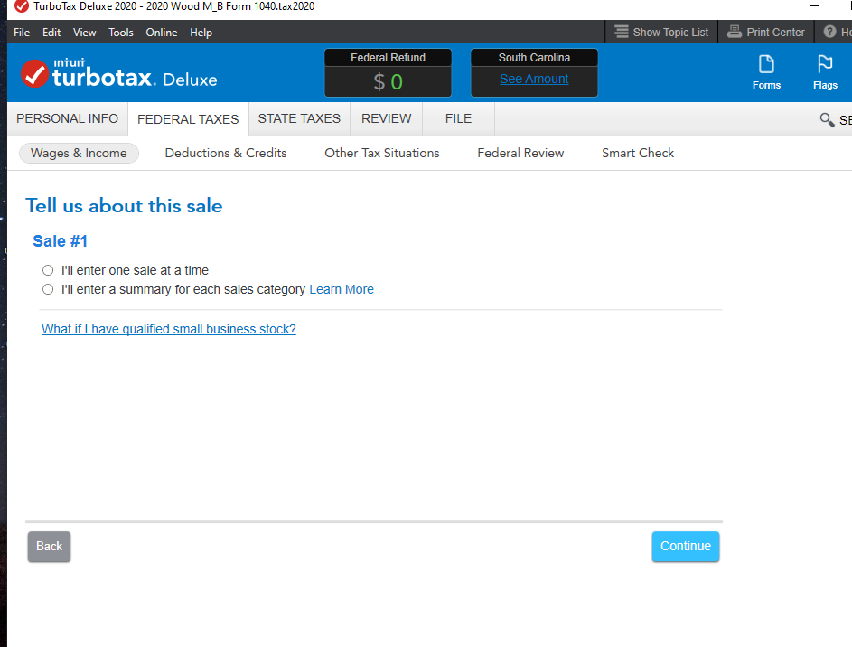Click the Back button

coord(49,546)
